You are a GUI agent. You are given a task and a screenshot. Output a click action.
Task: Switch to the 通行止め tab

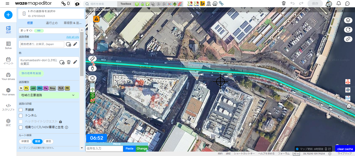click(52, 23)
